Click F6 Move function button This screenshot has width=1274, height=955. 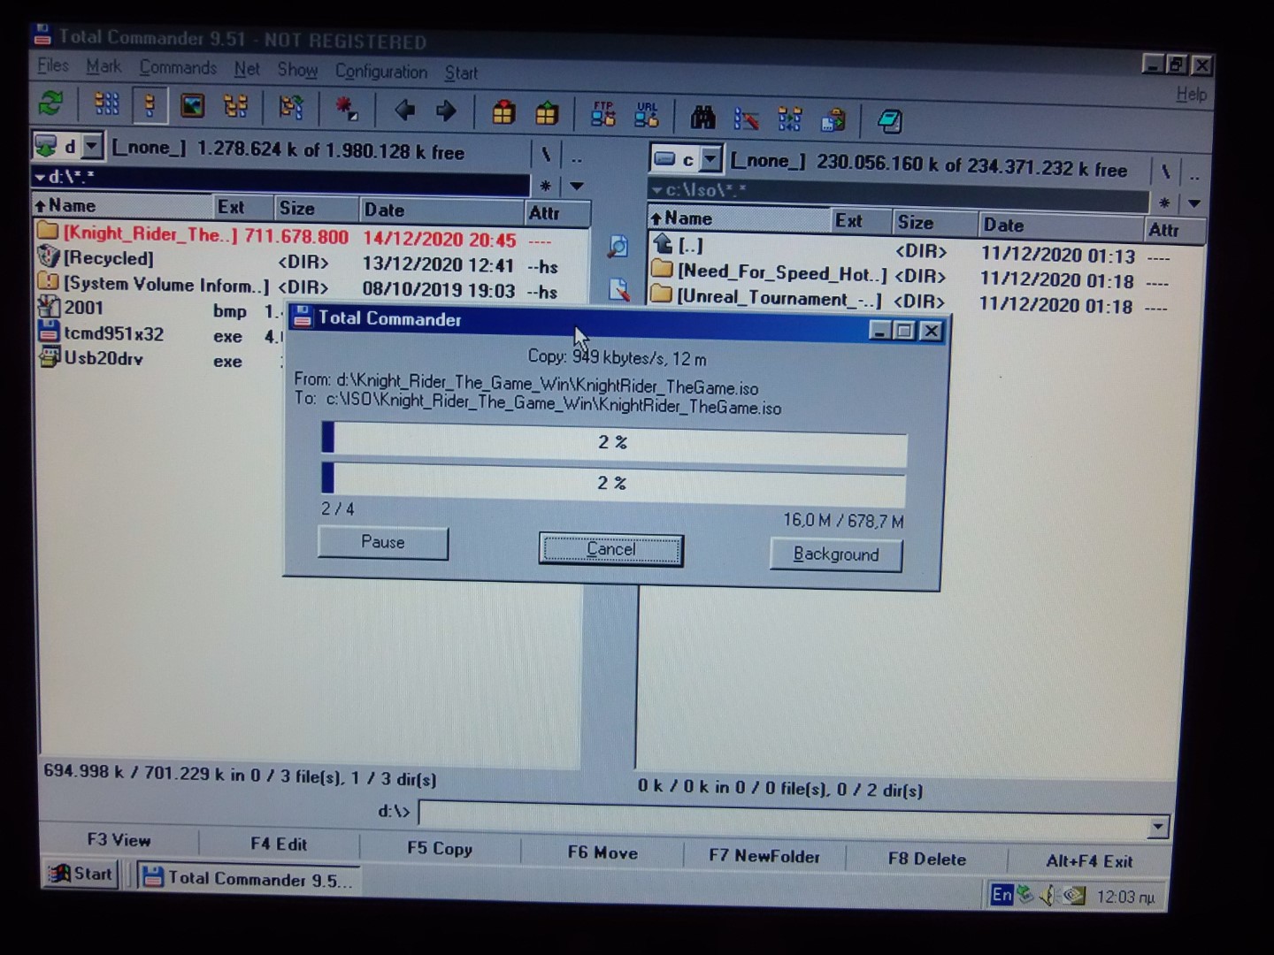pyautogui.click(x=602, y=852)
